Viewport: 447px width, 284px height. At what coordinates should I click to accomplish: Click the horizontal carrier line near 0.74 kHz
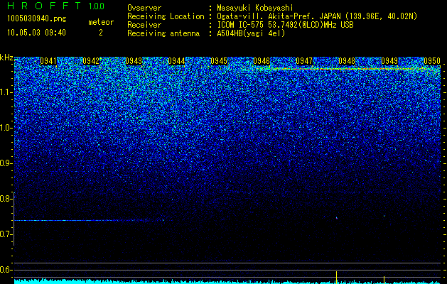(90, 220)
